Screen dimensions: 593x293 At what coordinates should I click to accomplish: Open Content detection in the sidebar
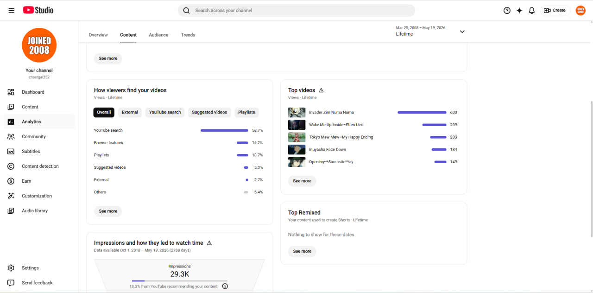(39, 166)
